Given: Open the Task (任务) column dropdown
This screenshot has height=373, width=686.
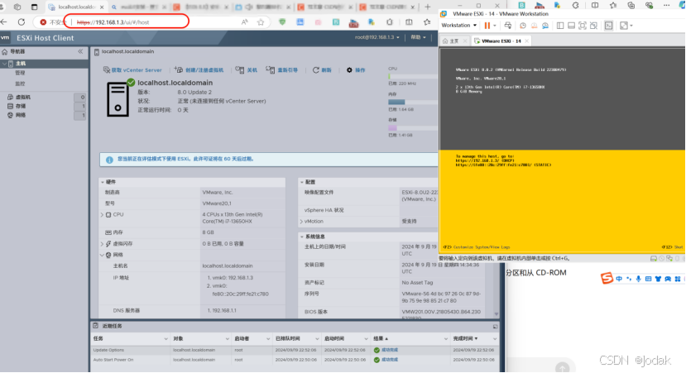Looking at the screenshot, I should coord(166,339).
